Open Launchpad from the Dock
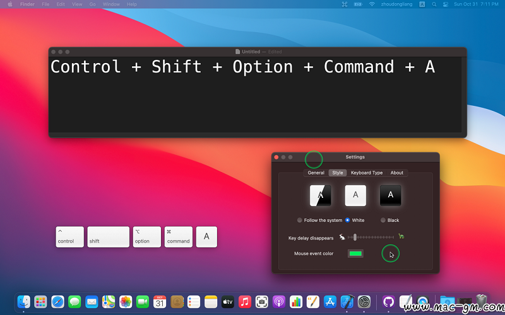Image resolution: width=505 pixels, height=315 pixels. [x=40, y=302]
